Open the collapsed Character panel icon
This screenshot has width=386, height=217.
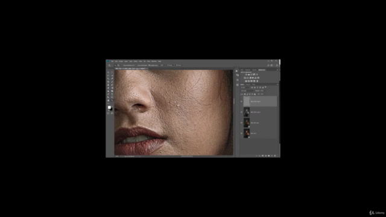click(x=237, y=80)
